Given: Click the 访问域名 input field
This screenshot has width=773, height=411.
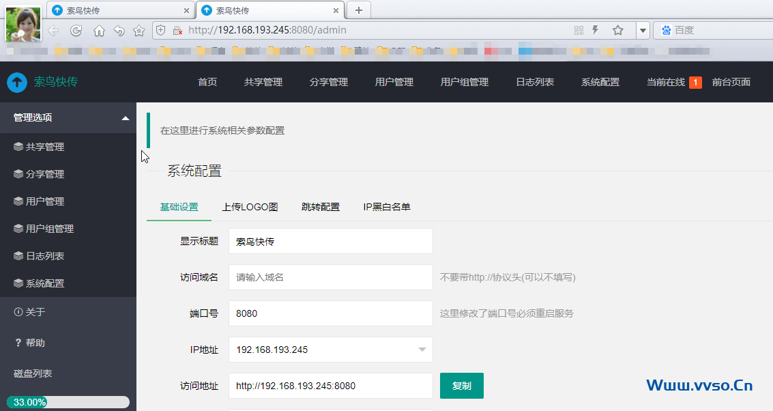Looking at the screenshot, I should tap(330, 277).
